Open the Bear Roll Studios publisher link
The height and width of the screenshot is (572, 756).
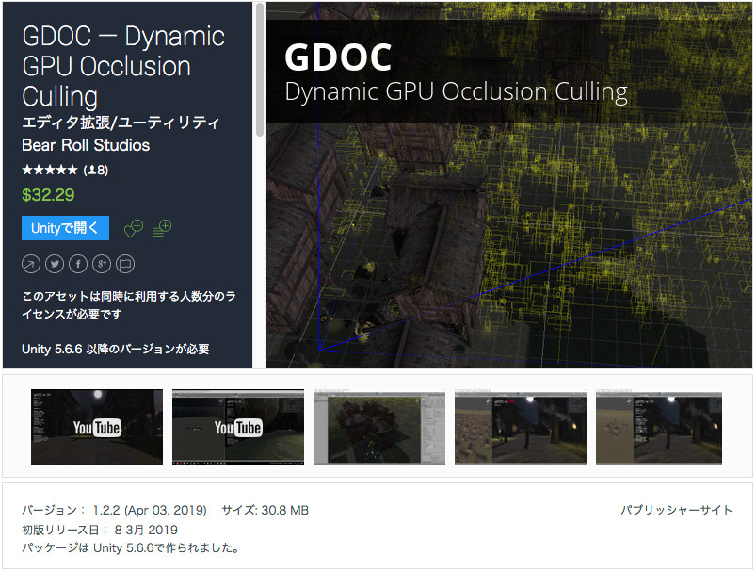point(86,145)
